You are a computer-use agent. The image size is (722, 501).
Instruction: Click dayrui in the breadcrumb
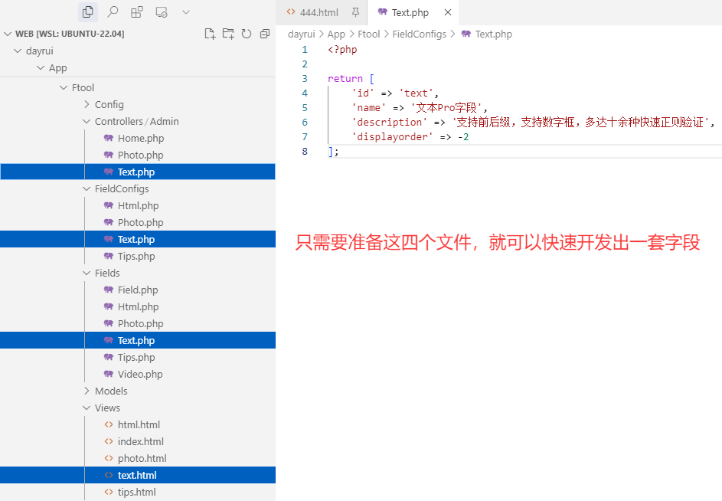301,34
